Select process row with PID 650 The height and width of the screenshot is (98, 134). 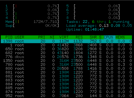66,49
